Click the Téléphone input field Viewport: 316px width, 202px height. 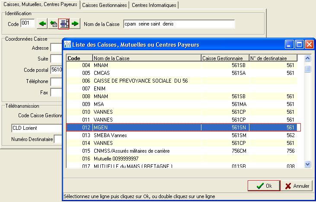[x=56, y=81]
